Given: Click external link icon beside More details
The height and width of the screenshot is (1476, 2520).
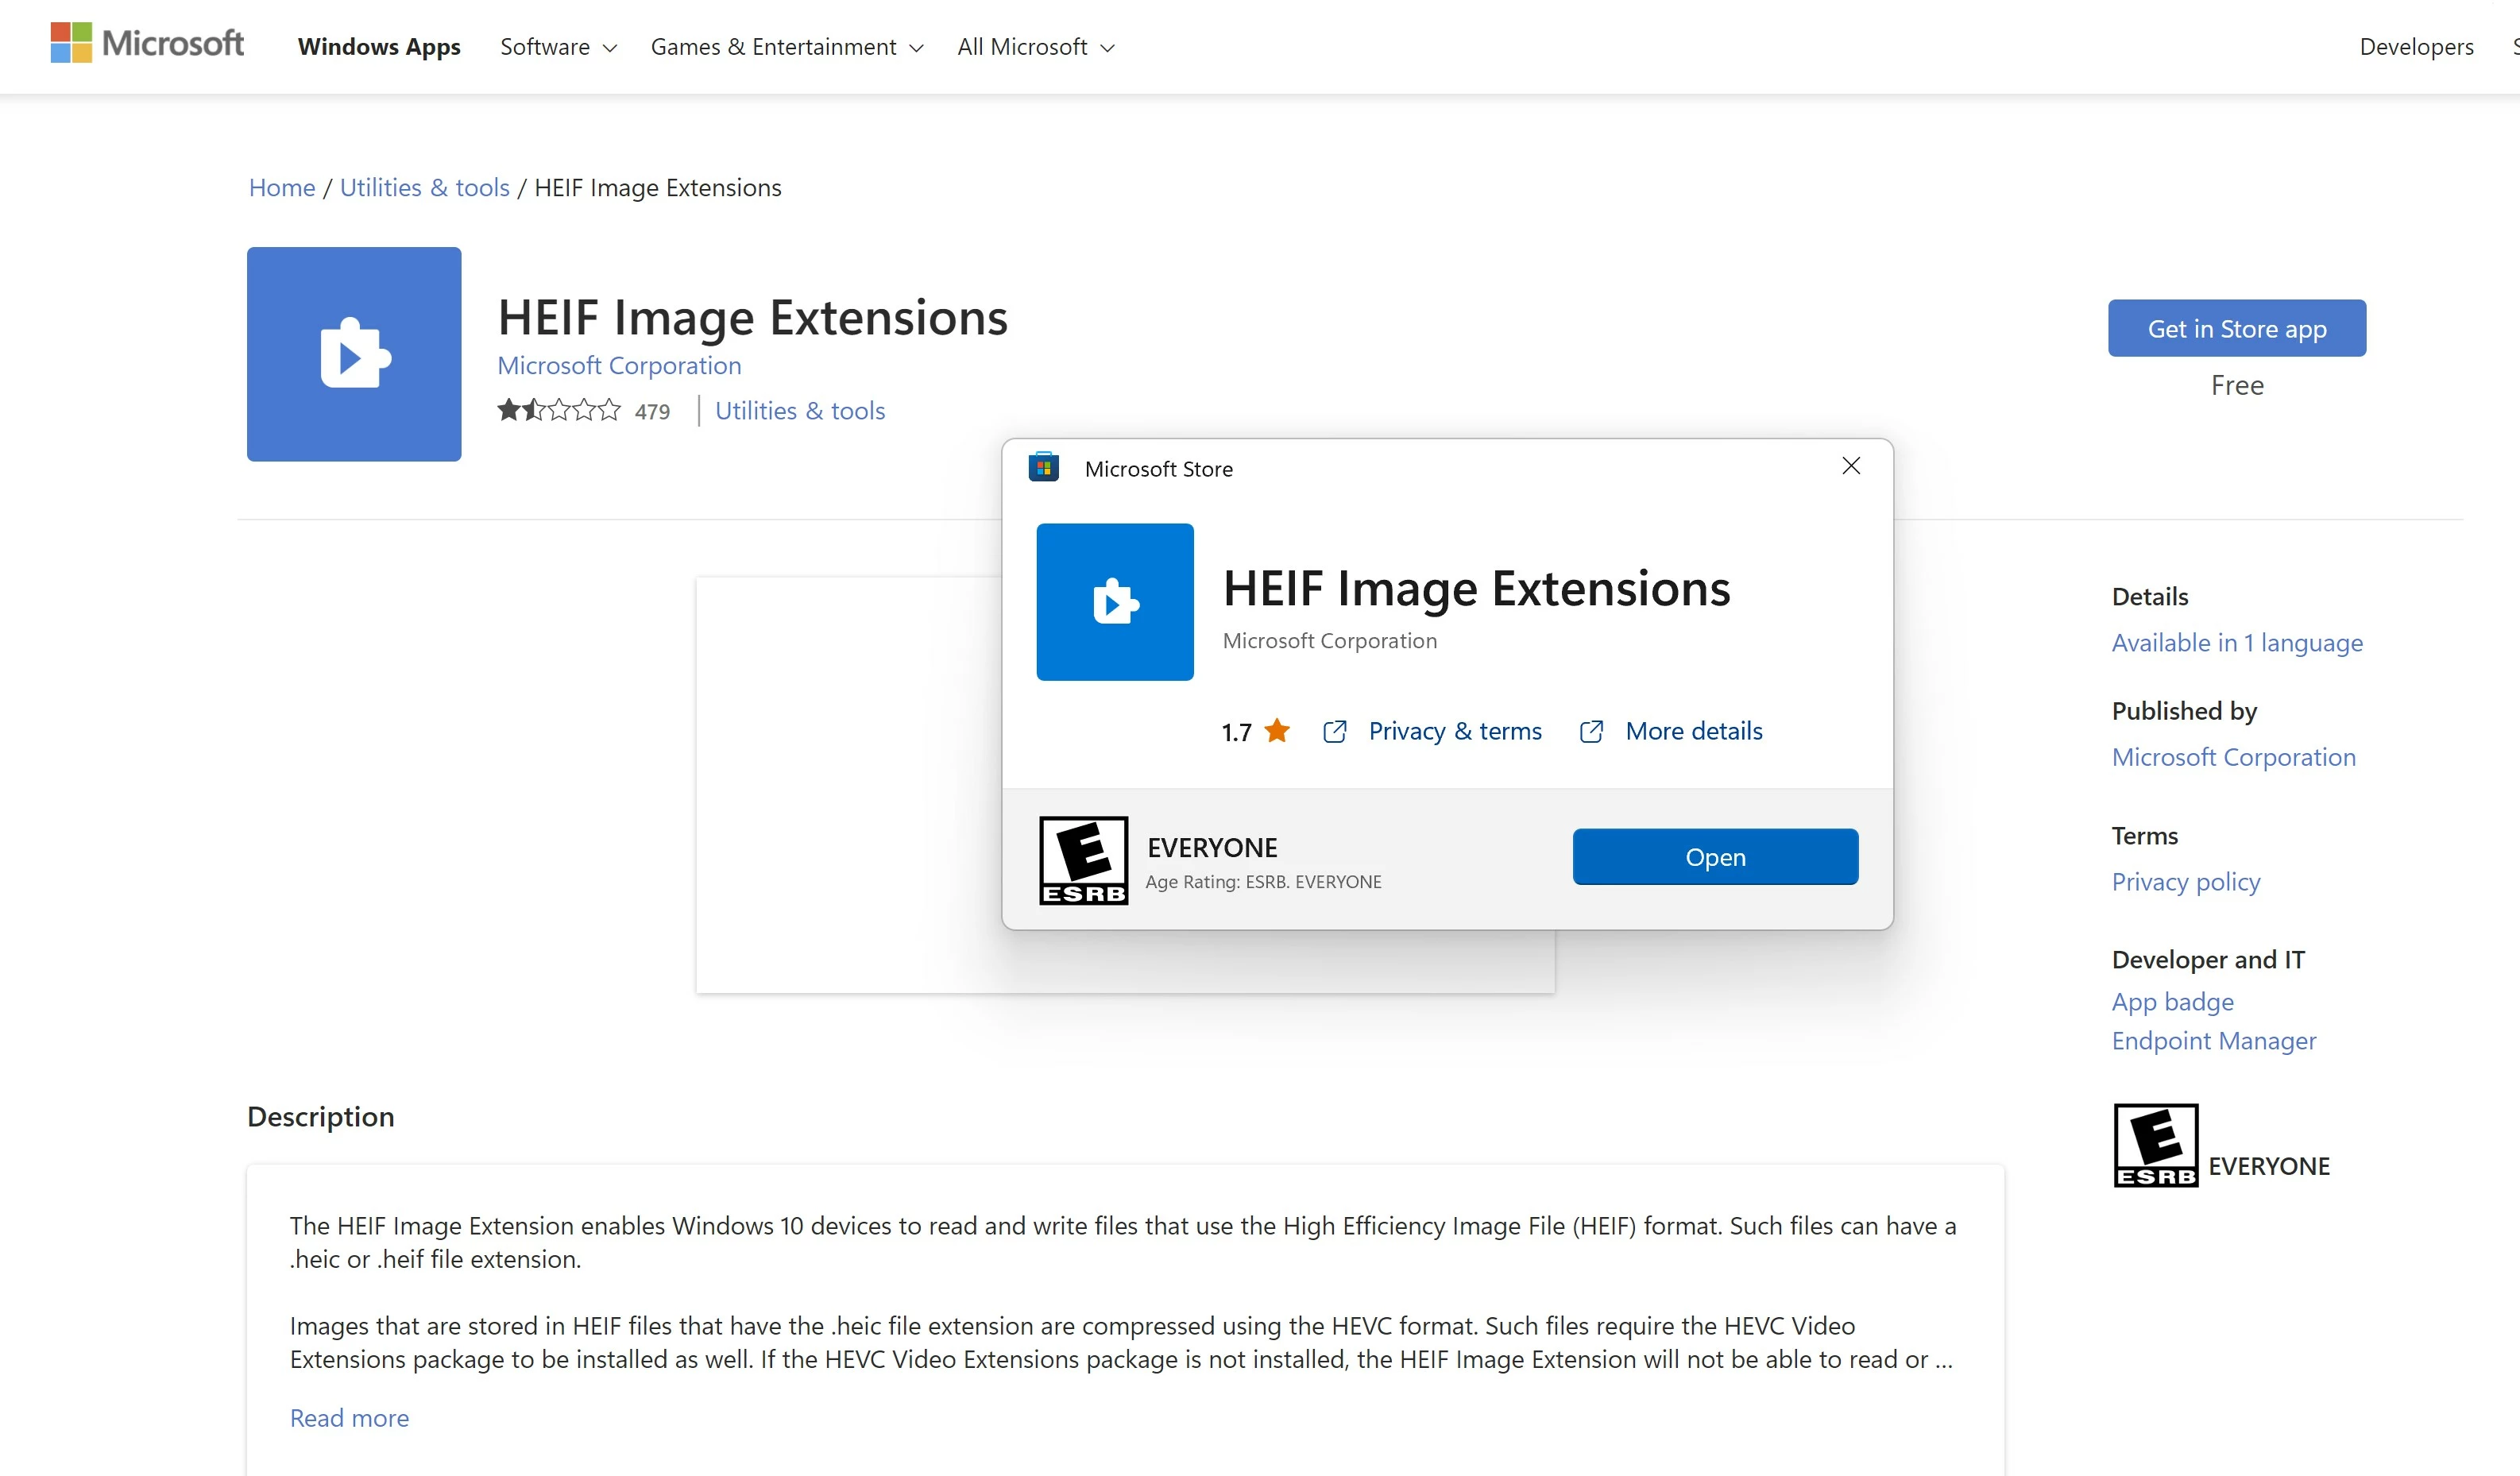Looking at the screenshot, I should click(1591, 731).
